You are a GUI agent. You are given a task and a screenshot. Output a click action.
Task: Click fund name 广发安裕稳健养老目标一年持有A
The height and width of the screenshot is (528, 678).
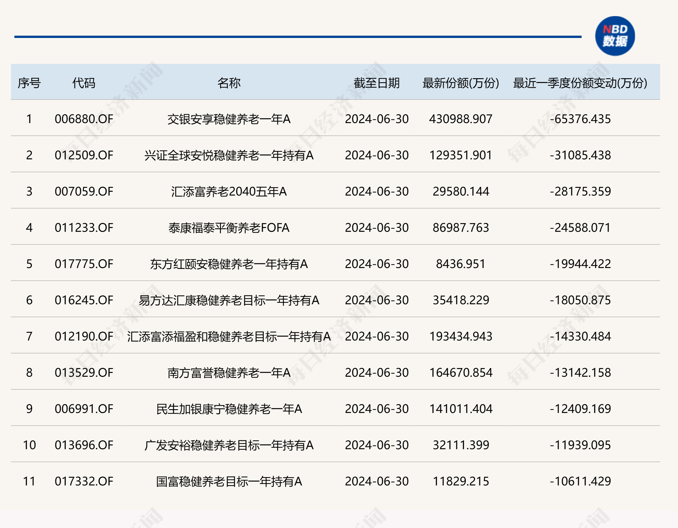229,445
